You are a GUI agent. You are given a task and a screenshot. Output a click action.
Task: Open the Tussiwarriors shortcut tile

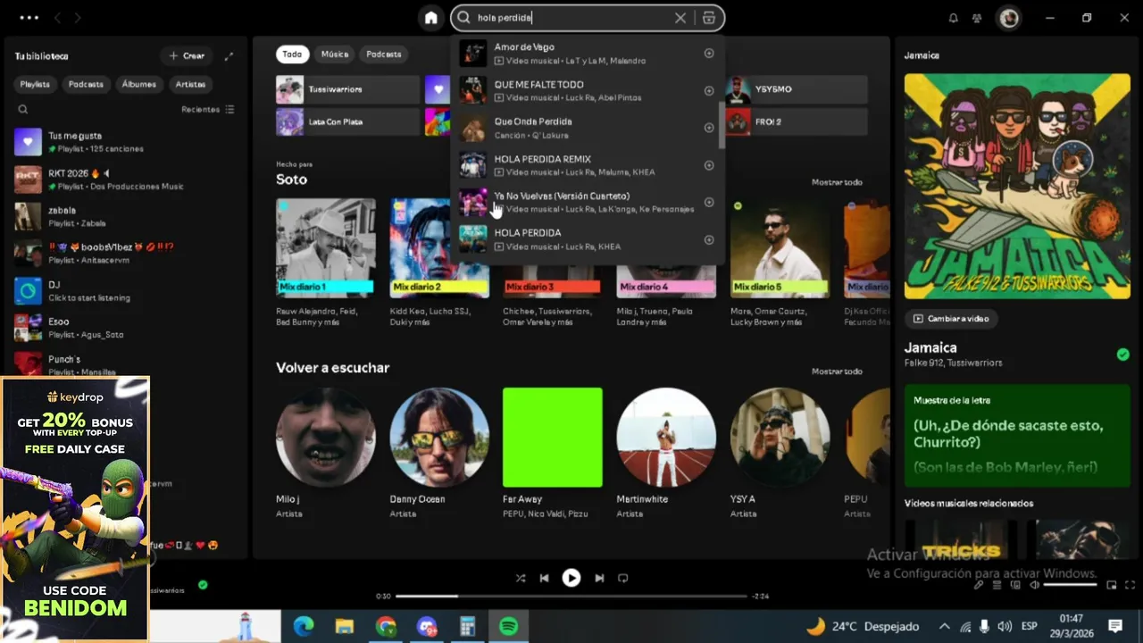347,89
